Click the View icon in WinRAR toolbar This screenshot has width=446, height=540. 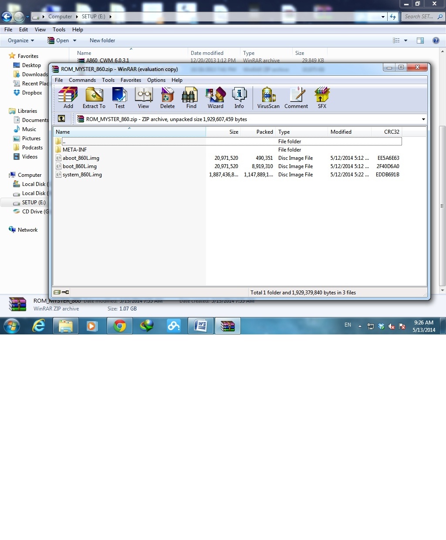(143, 98)
